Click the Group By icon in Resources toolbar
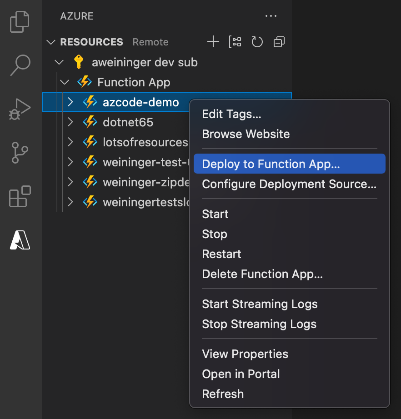401x419 pixels. point(235,41)
